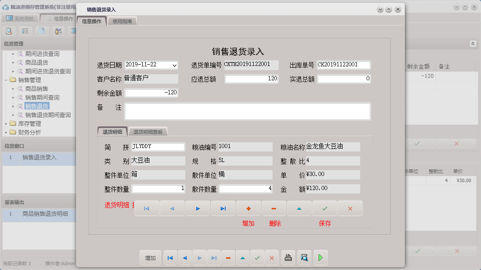The height and width of the screenshot is (270, 481).
Task: Click the 保存 (save) checkmark icon in 退货明细 toolbar
Action: [x=325, y=208]
